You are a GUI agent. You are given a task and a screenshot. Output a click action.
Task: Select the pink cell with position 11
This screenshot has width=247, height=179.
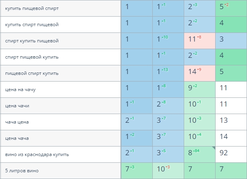pyautogui.click(x=200, y=41)
